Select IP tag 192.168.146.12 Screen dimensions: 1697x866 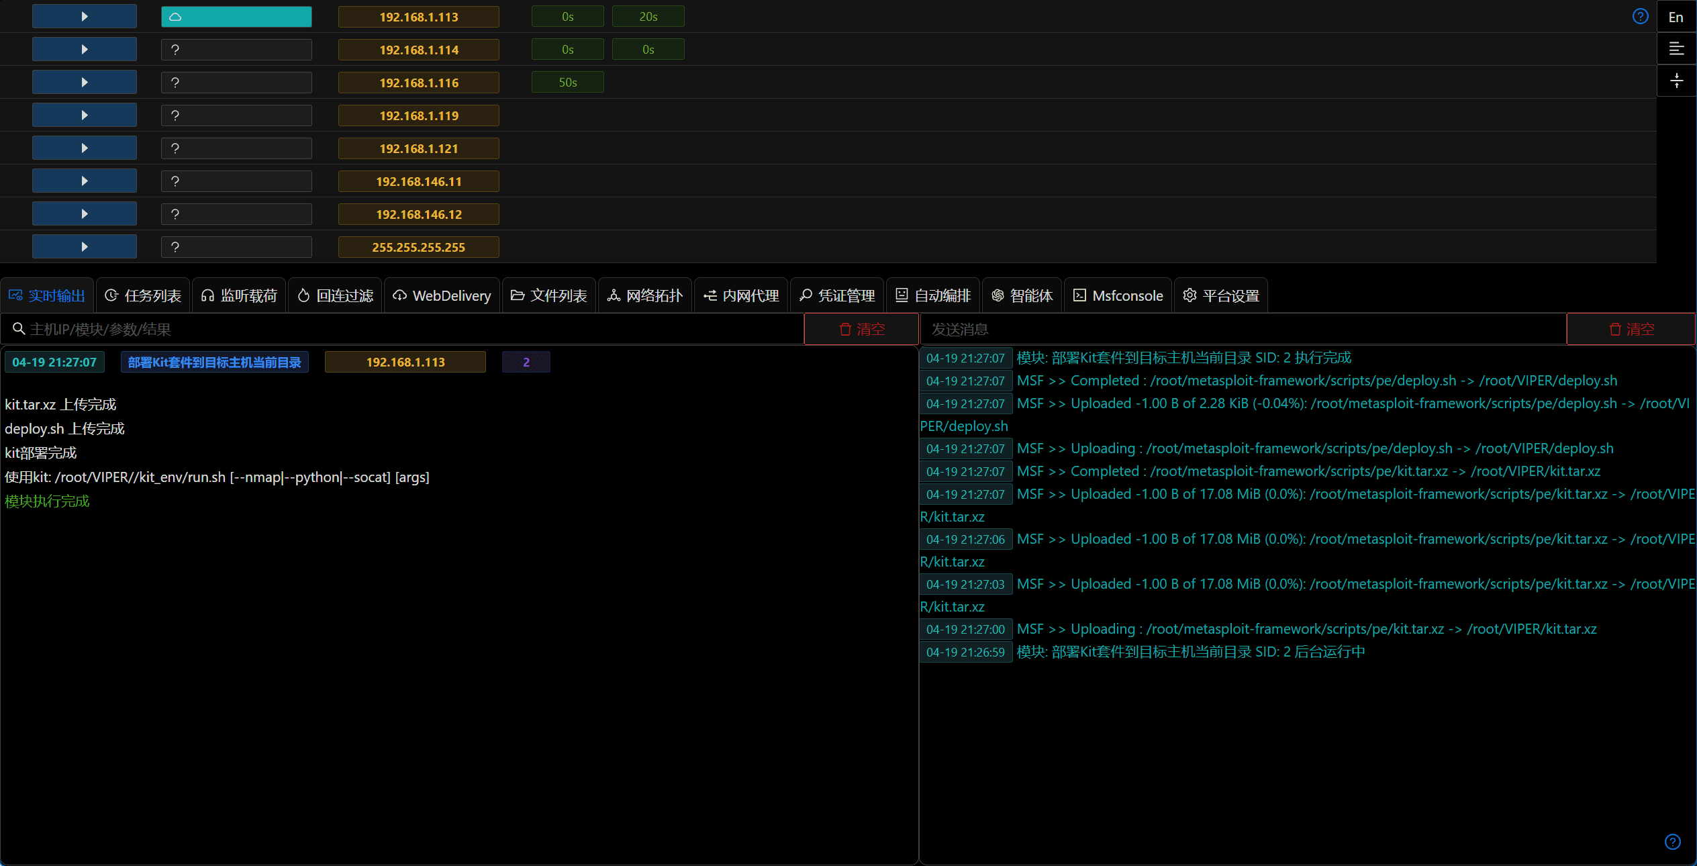click(419, 214)
